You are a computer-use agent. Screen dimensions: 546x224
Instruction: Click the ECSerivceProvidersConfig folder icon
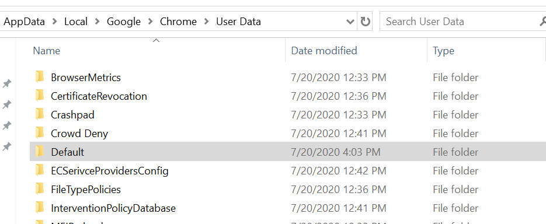(40, 170)
